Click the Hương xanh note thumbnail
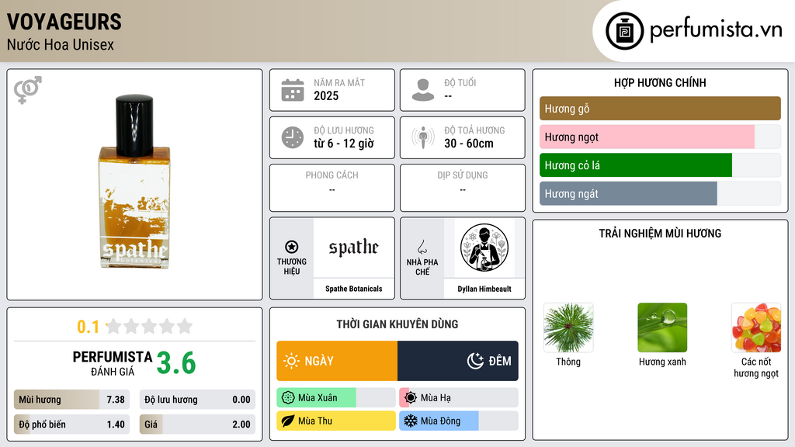The width and height of the screenshot is (795, 447). (662, 328)
